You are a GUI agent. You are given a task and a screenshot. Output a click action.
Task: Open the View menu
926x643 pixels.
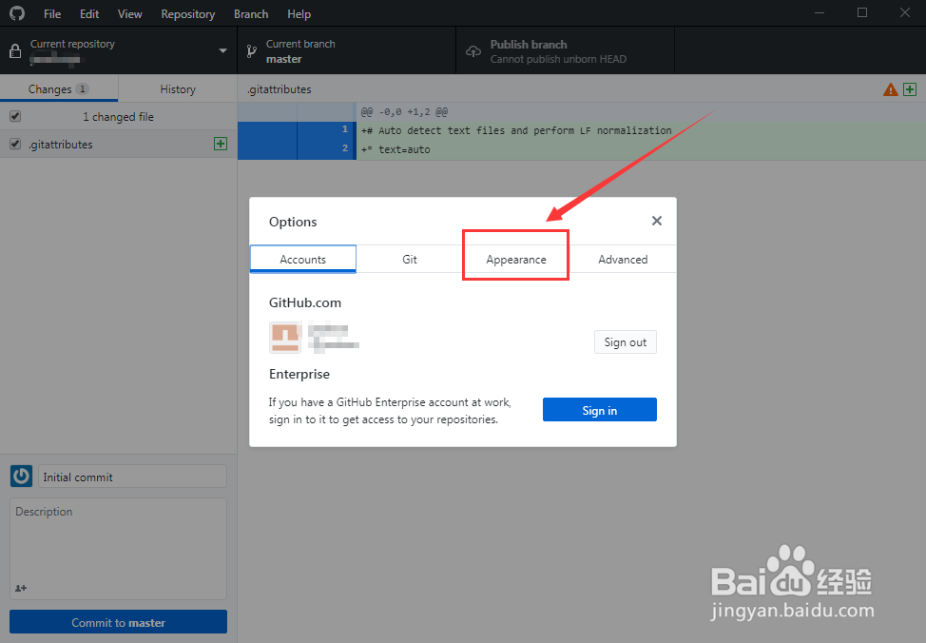130,13
